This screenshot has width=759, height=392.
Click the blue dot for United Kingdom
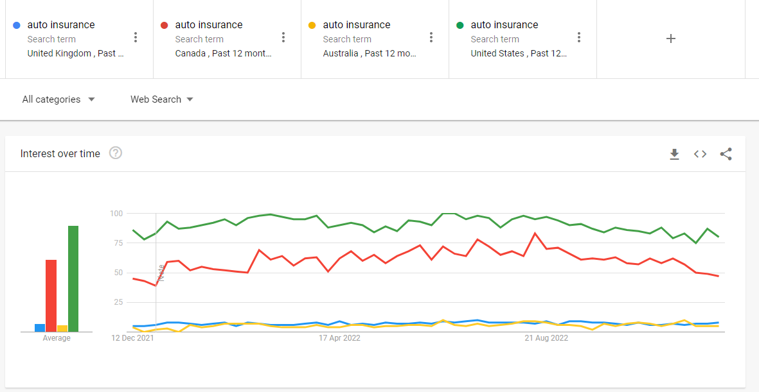pos(17,25)
